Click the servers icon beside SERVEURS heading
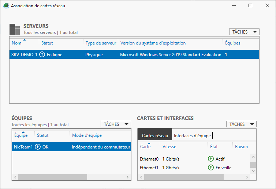Image resolution: width=276 pixels, height=189 pixels. click(x=15, y=29)
